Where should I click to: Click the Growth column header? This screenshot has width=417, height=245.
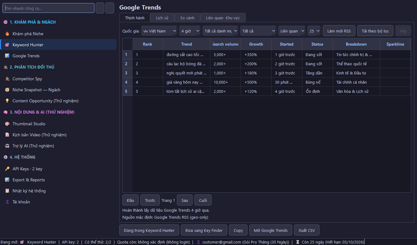click(x=256, y=44)
